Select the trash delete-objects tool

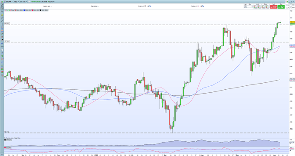[x=2, y=37]
